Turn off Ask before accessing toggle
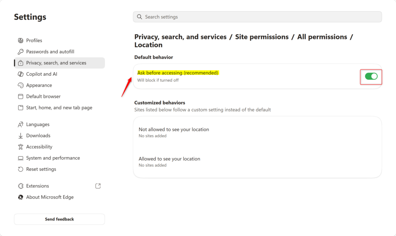This screenshot has height=236, width=396. click(371, 76)
